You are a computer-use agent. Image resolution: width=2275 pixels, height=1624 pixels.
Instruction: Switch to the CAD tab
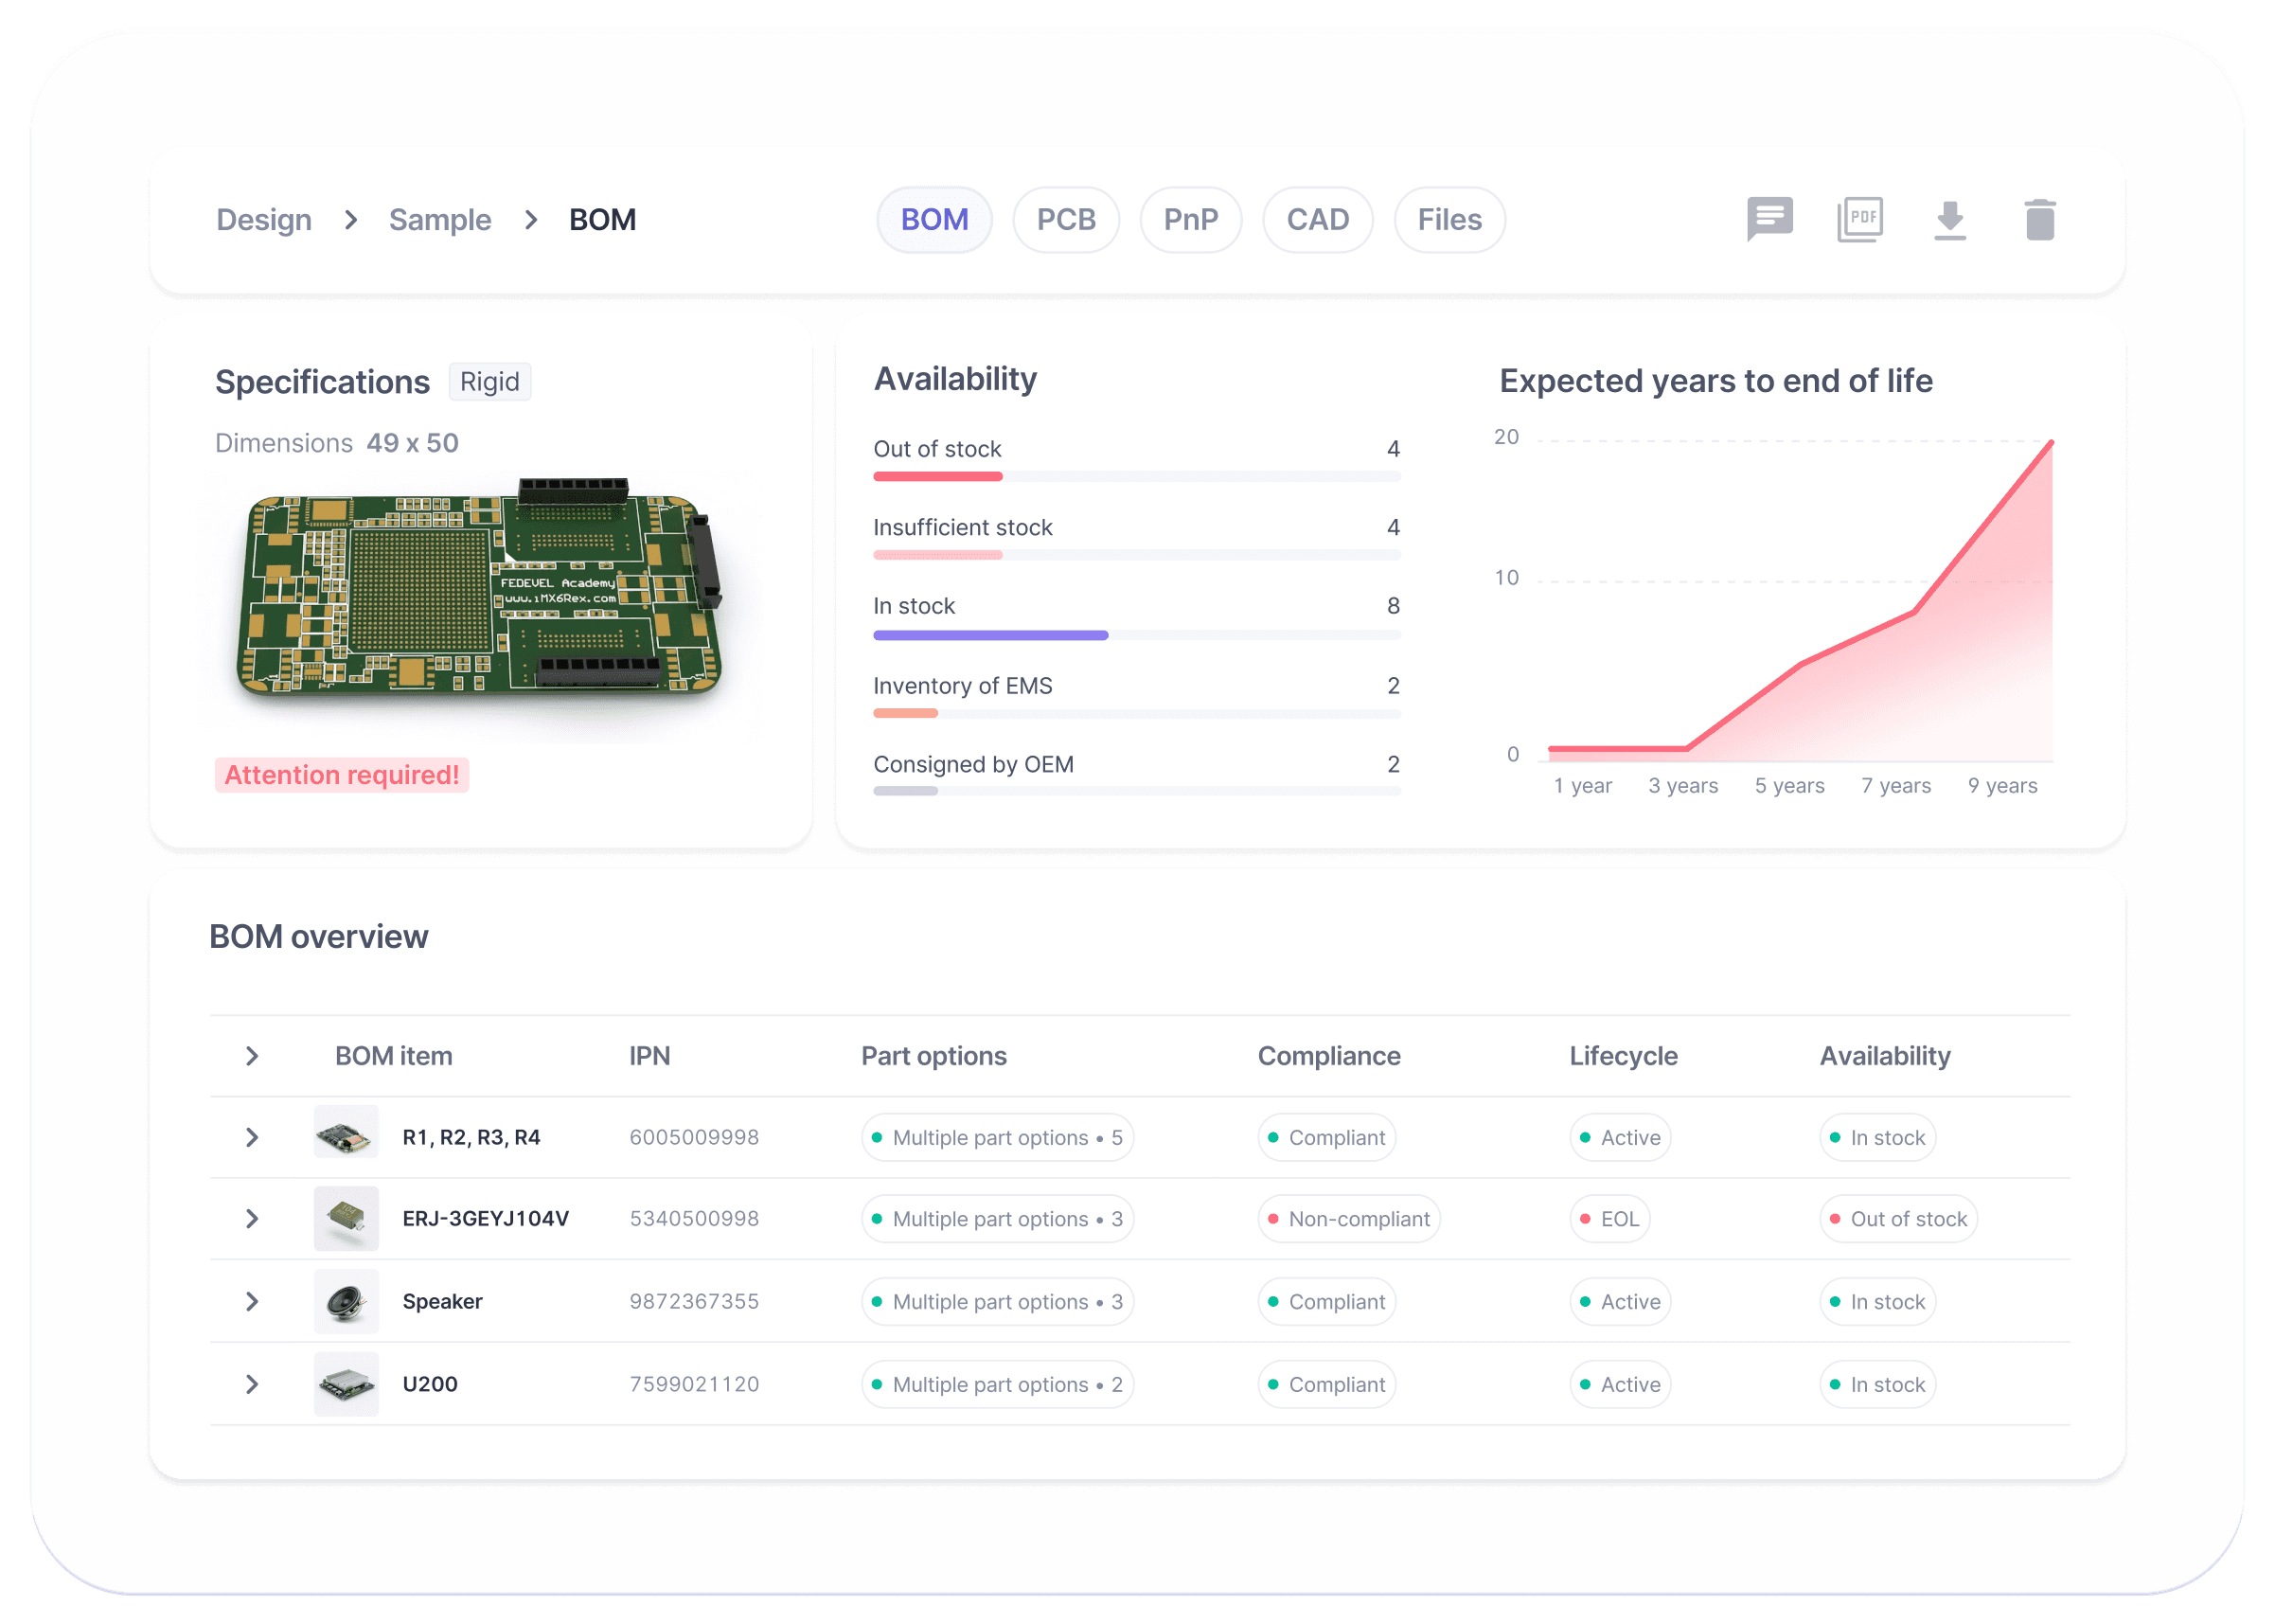(1316, 220)
